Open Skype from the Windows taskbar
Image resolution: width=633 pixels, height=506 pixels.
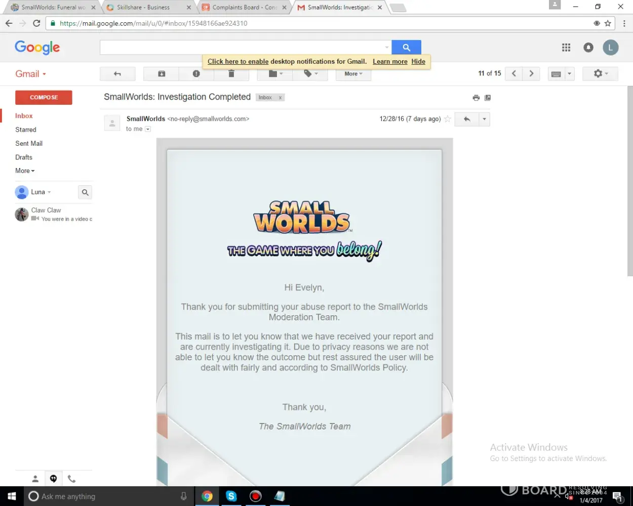[x=231, y=496]
